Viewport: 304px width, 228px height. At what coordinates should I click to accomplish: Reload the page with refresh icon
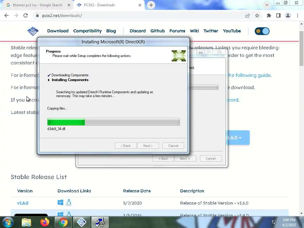(x=26, y=15)
